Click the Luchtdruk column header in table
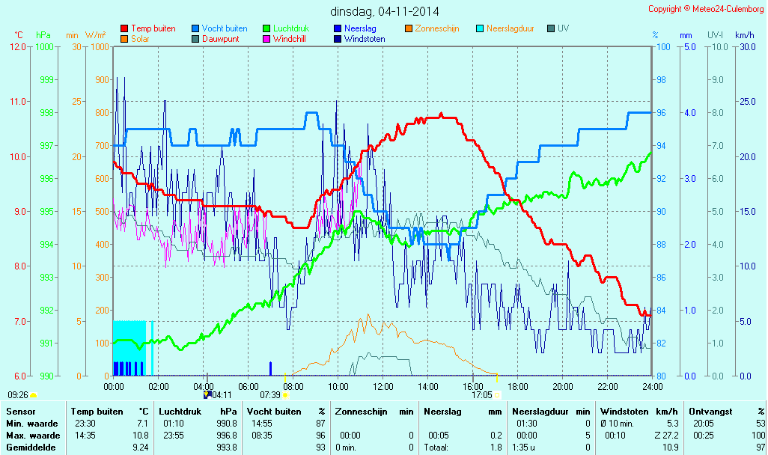The image size is (768, 455). (x=177, y=412)
